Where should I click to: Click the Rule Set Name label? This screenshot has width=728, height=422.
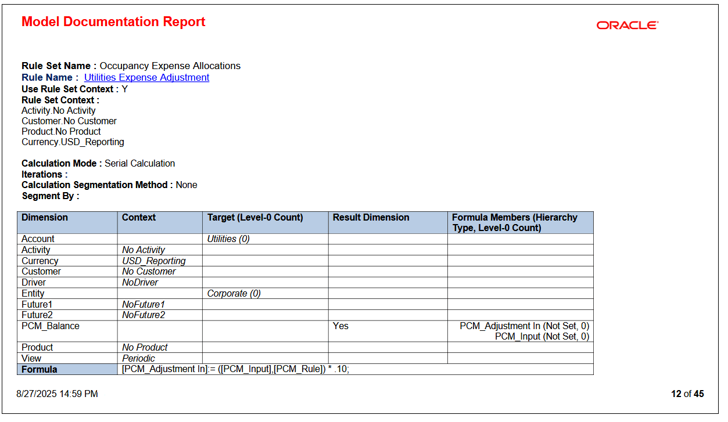(x=58, y=66)
